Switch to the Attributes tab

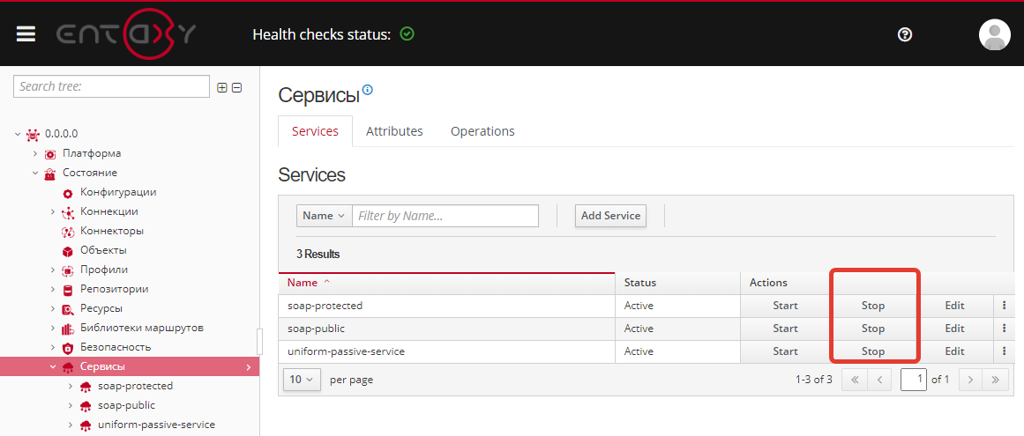coord(394,131)
